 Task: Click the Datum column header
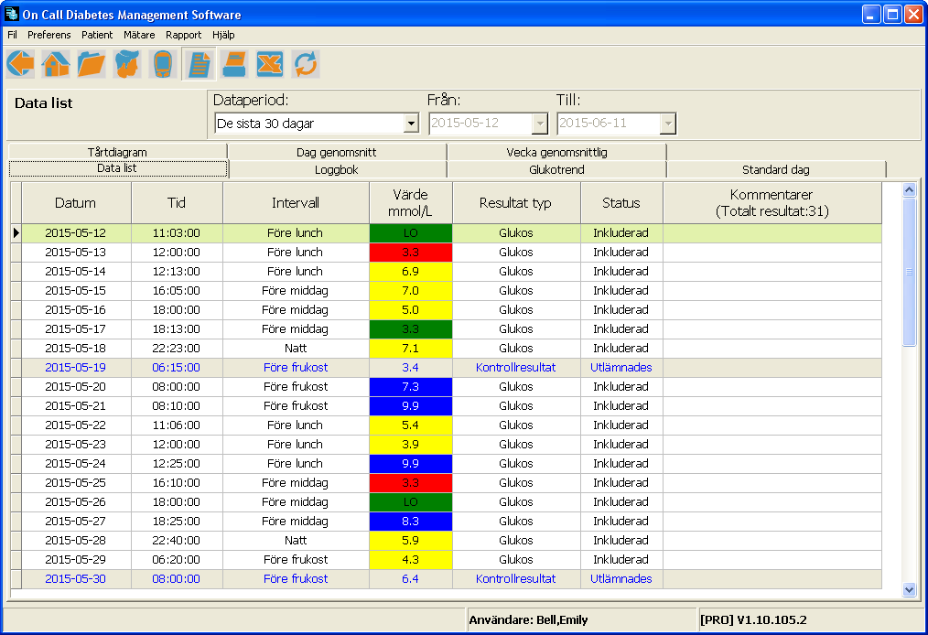76,203
